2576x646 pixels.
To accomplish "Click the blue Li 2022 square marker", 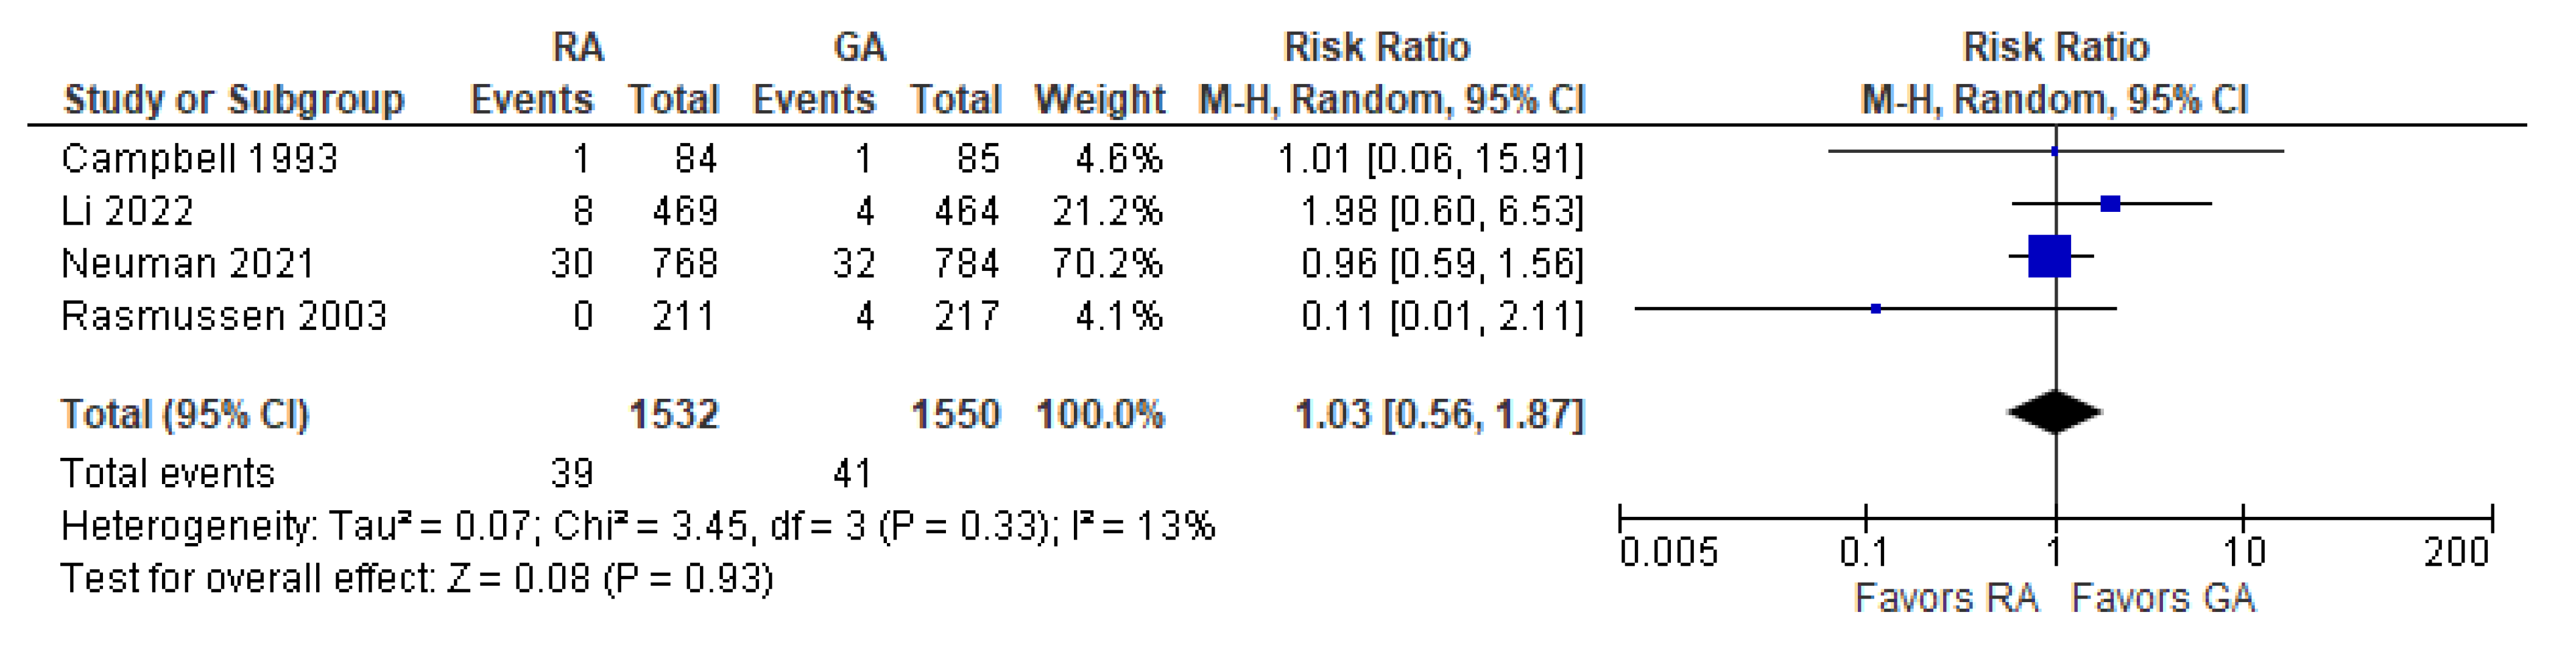I will click(x=2110, y=204).
